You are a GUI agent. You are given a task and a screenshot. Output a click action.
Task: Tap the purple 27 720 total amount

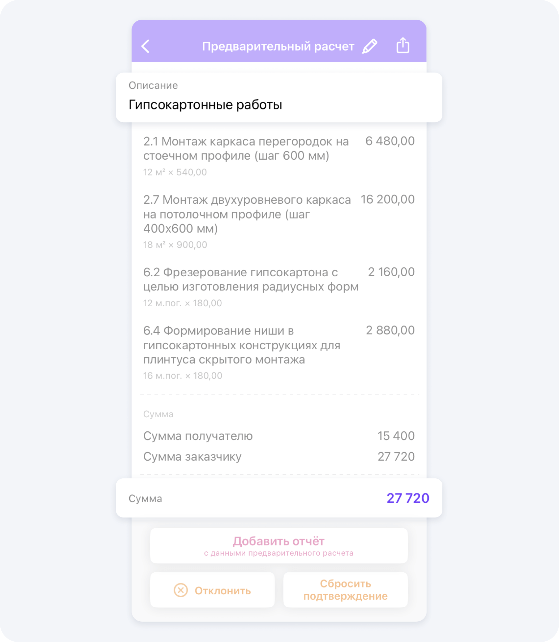point(408,498)
